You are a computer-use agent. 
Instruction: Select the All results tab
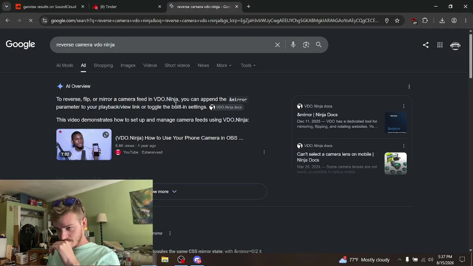[x=84, y=65]
